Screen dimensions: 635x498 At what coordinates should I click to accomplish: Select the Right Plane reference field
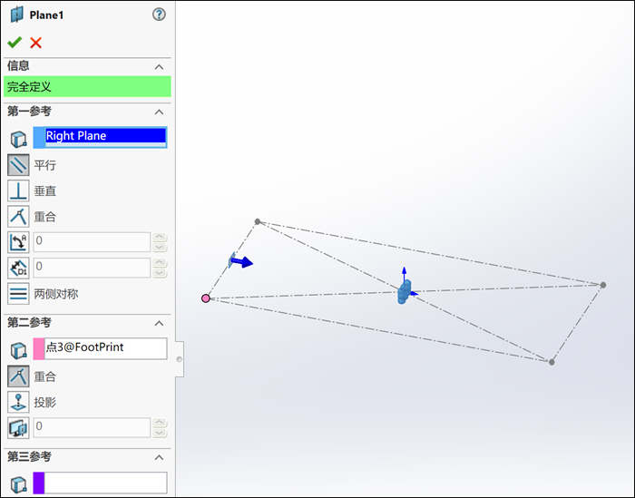tap(106, 137)
